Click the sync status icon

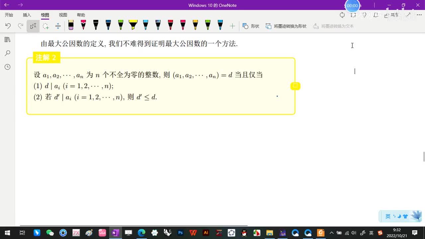[x=342, y=15]
